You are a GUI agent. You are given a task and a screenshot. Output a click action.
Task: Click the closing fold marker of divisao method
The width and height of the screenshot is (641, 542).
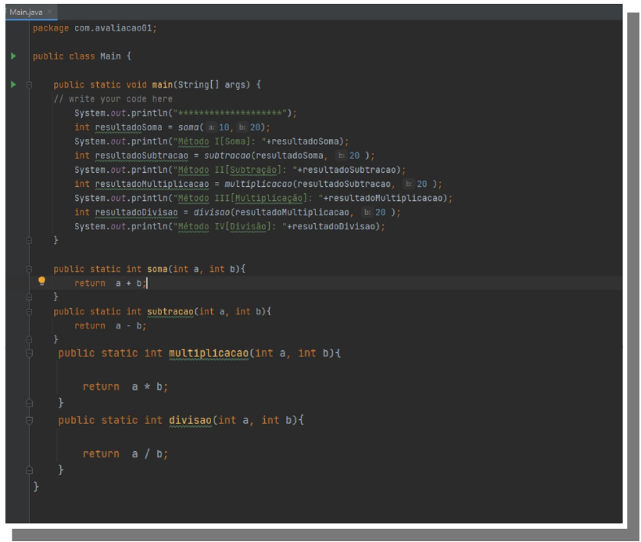[30, 470]
